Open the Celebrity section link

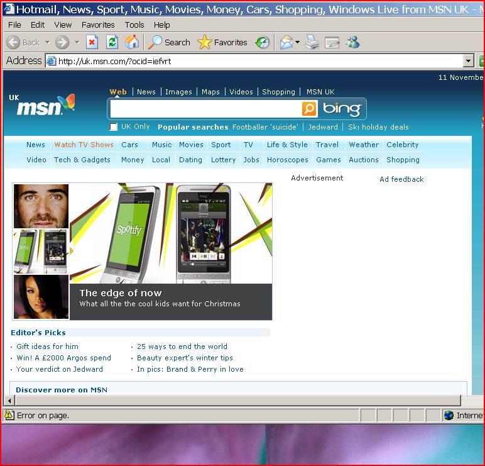pyautogui.click(x=403, y=145)
